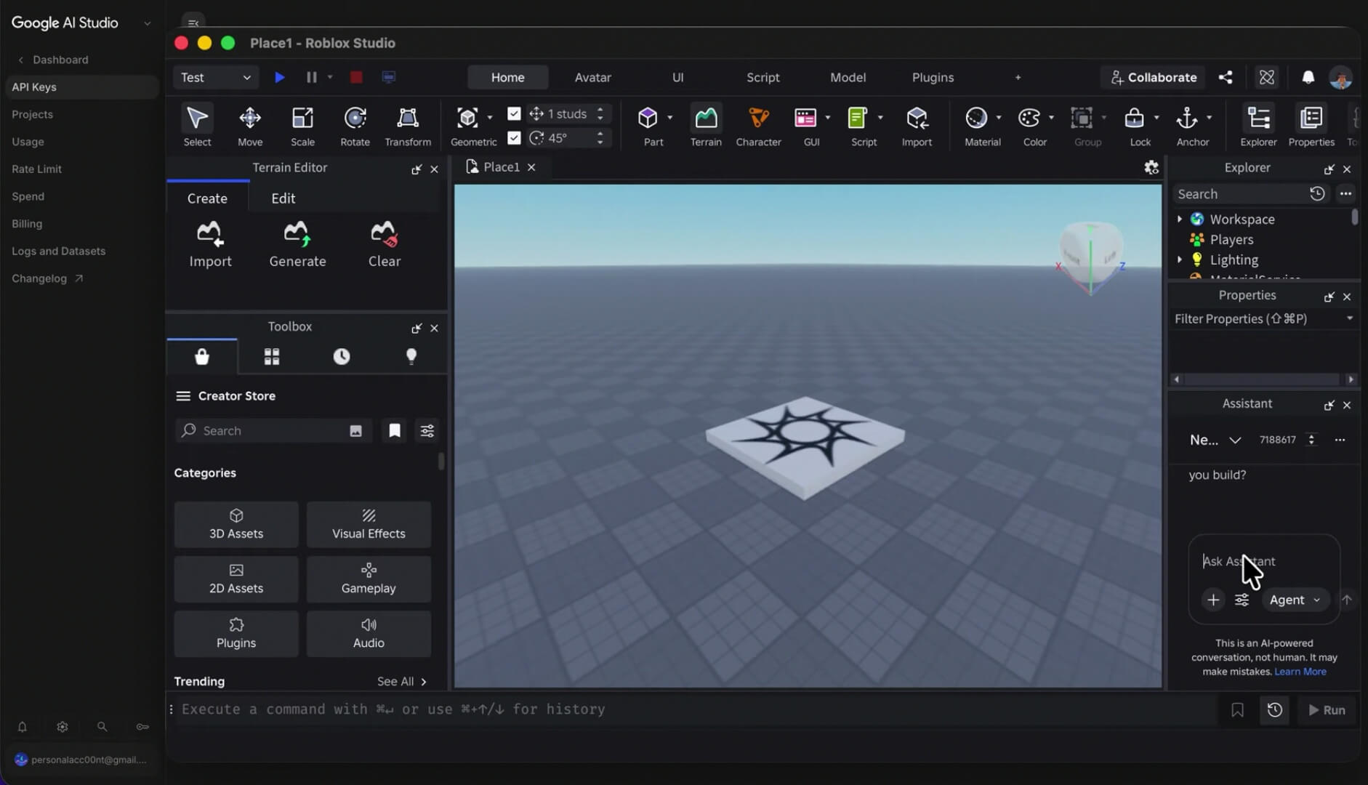This screenshot has width=1368, height=785.
Task: Click the Collaborate button
Action: 1153,77
